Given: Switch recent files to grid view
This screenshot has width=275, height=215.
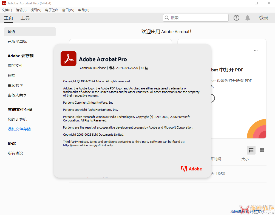Looking at the screenshot, I should pyautogui.click(x=262, y=150).
